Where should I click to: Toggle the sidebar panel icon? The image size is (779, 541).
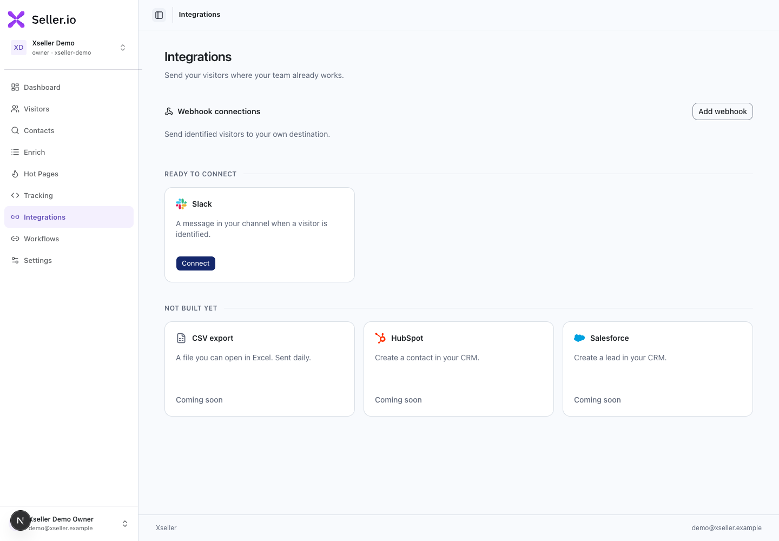[159, 15]
